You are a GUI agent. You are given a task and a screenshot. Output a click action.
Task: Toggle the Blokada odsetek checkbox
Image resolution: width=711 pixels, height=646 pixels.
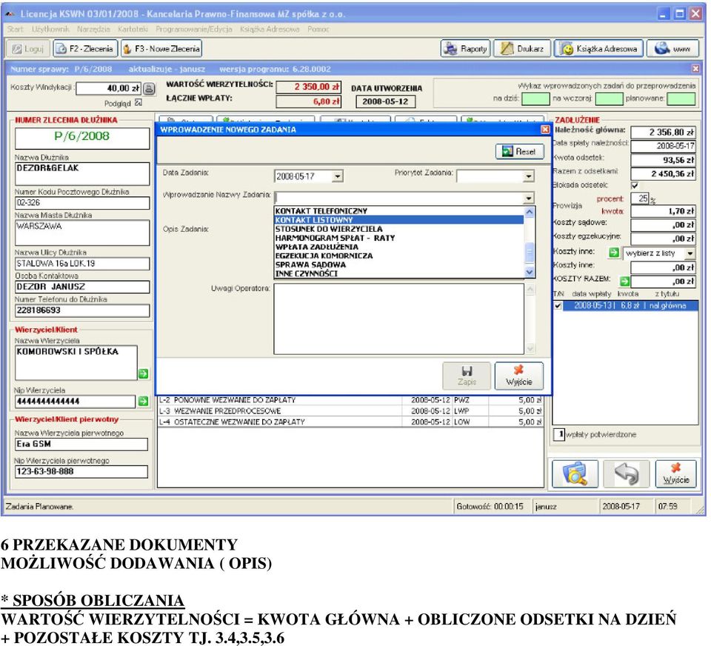pos(635,185)
